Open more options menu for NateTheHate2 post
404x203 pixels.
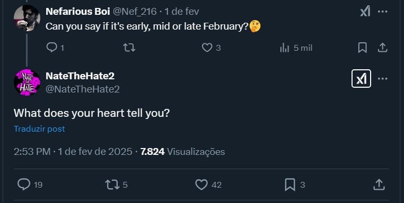383,79
